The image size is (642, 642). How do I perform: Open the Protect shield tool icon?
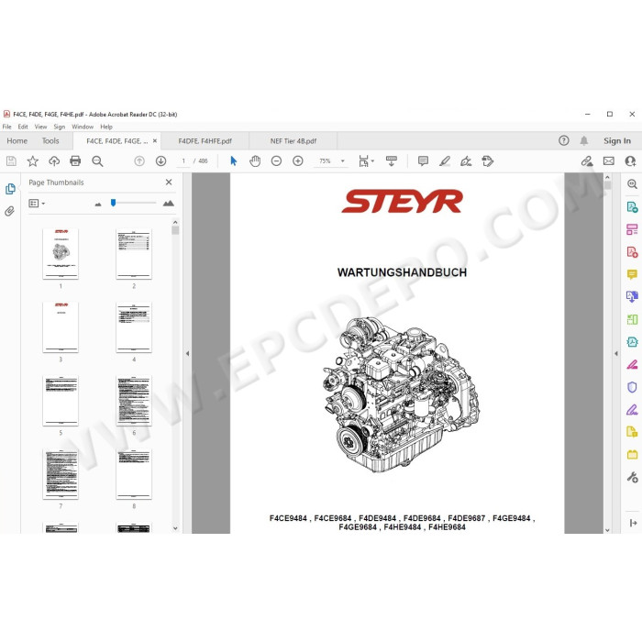tap(632, 387)
